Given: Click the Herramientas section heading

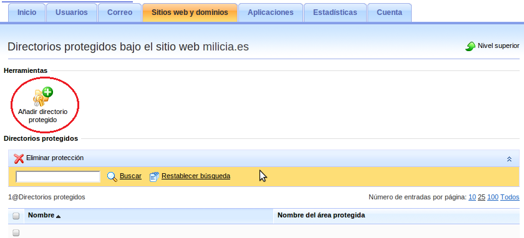Looking at the screenshot, I should tap(26, 70).
